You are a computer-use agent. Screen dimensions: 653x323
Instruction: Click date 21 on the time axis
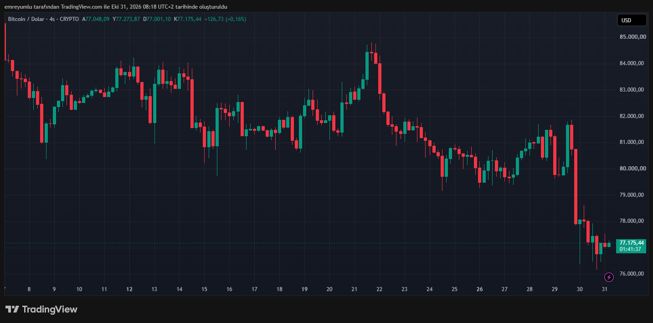pyautogui.click(x=355, y=289)
